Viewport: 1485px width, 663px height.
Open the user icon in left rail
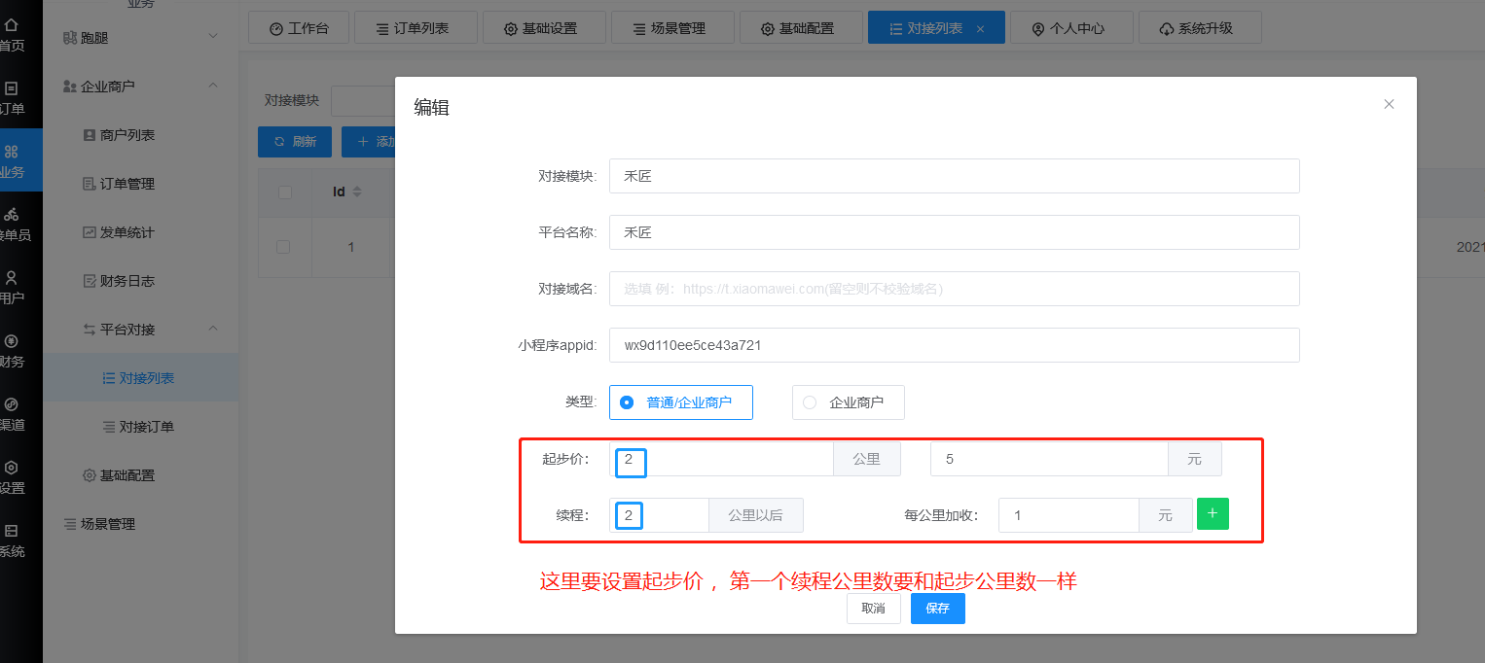click(12, 277)
